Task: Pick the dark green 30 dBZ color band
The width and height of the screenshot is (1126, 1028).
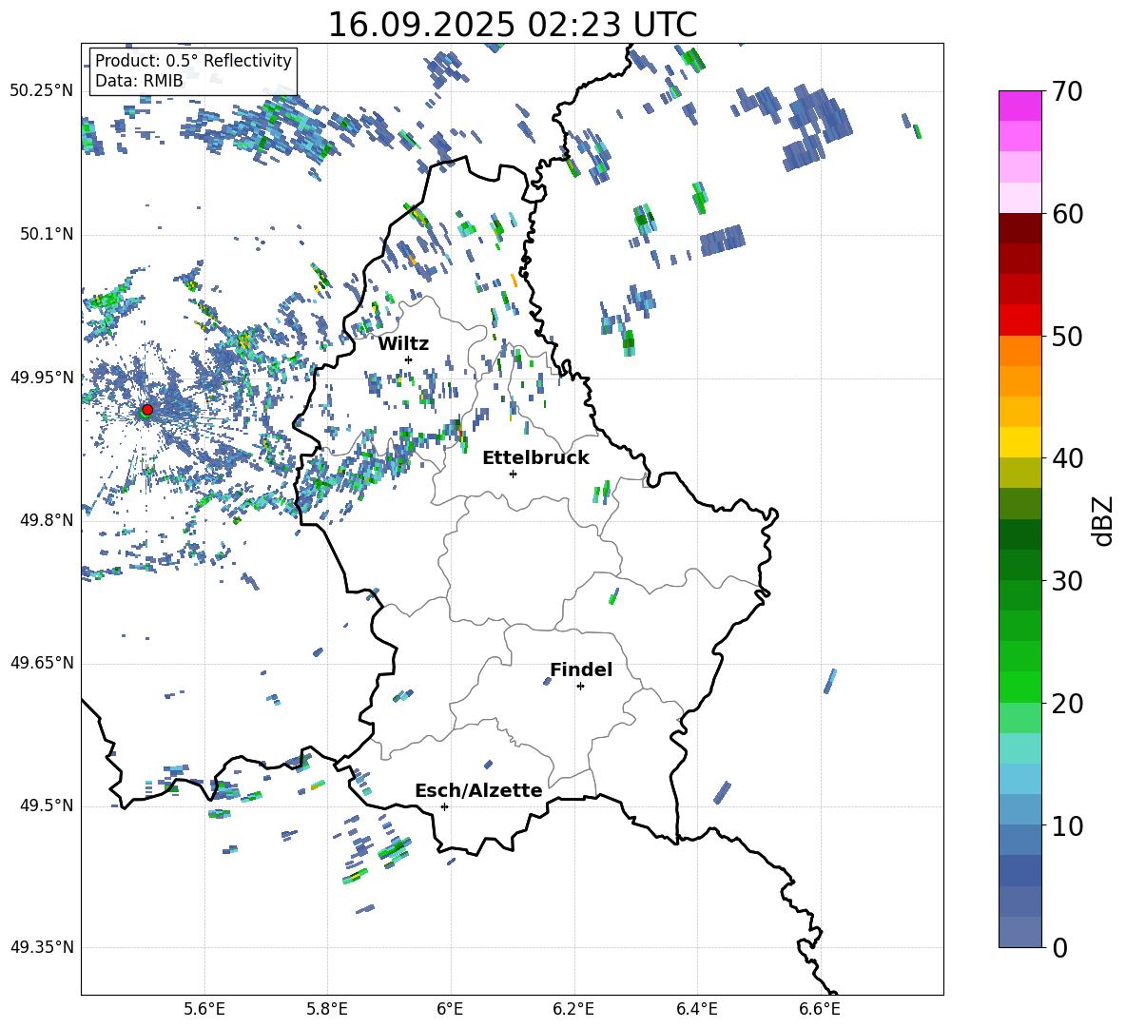Action: 1019,564
